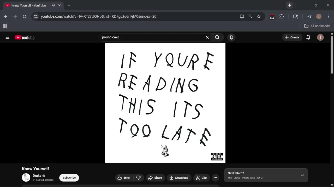This screenshot has width=334, height=187.
Task: Open the YouTube account avatar menu
Action: click(320, 37)
